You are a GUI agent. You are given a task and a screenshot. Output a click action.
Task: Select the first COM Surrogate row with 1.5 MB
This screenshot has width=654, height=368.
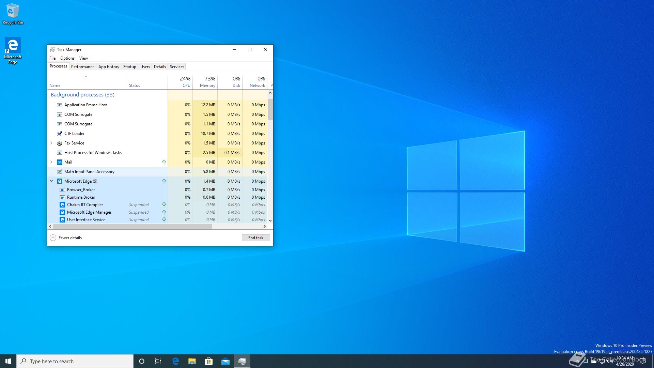157,114
